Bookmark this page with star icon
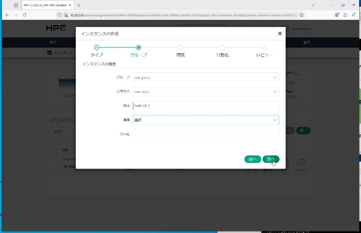The height and width of the screenshot is (233, 361). [x=301, y=15]
